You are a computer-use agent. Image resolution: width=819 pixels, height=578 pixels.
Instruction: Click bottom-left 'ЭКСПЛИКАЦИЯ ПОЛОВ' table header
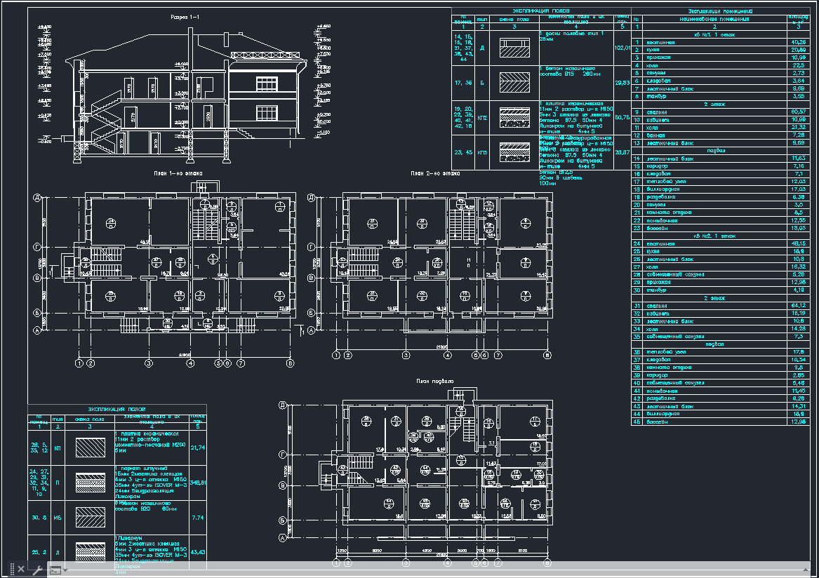[116, 409]
